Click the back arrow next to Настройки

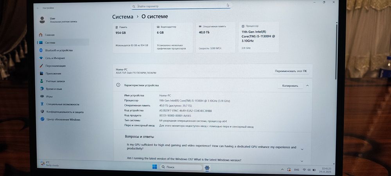[x=38, y=8]
